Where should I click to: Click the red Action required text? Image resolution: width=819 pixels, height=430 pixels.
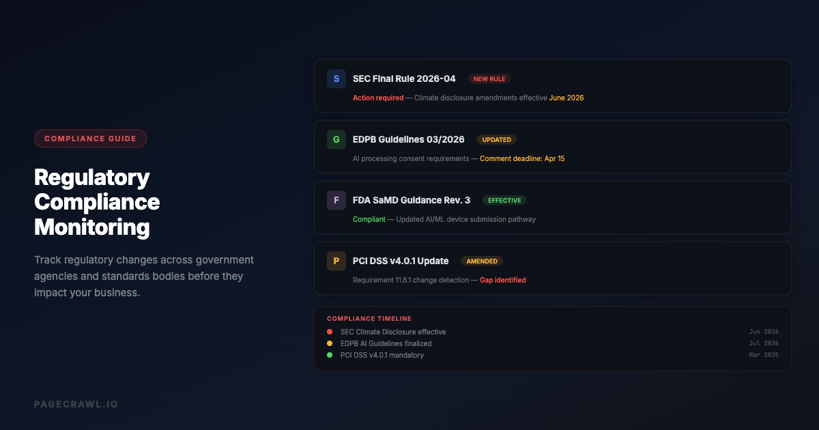[x=378, y=98]
